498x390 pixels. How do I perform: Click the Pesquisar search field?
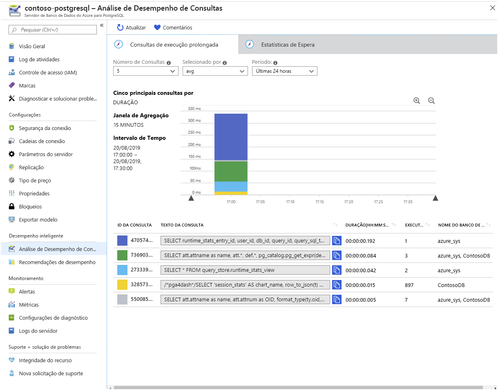[x=53, y=29]
